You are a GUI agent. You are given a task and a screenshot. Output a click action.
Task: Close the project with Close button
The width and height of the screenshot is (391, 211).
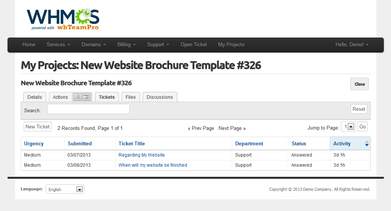coord(359,84)
